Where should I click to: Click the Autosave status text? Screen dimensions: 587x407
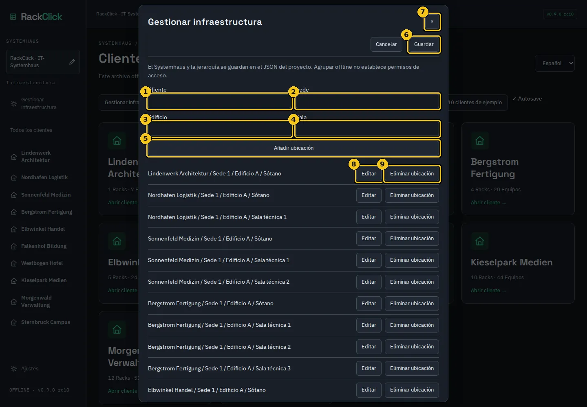[527, 99]
